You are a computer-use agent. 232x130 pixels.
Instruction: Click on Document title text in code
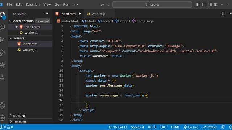point(100,56)
